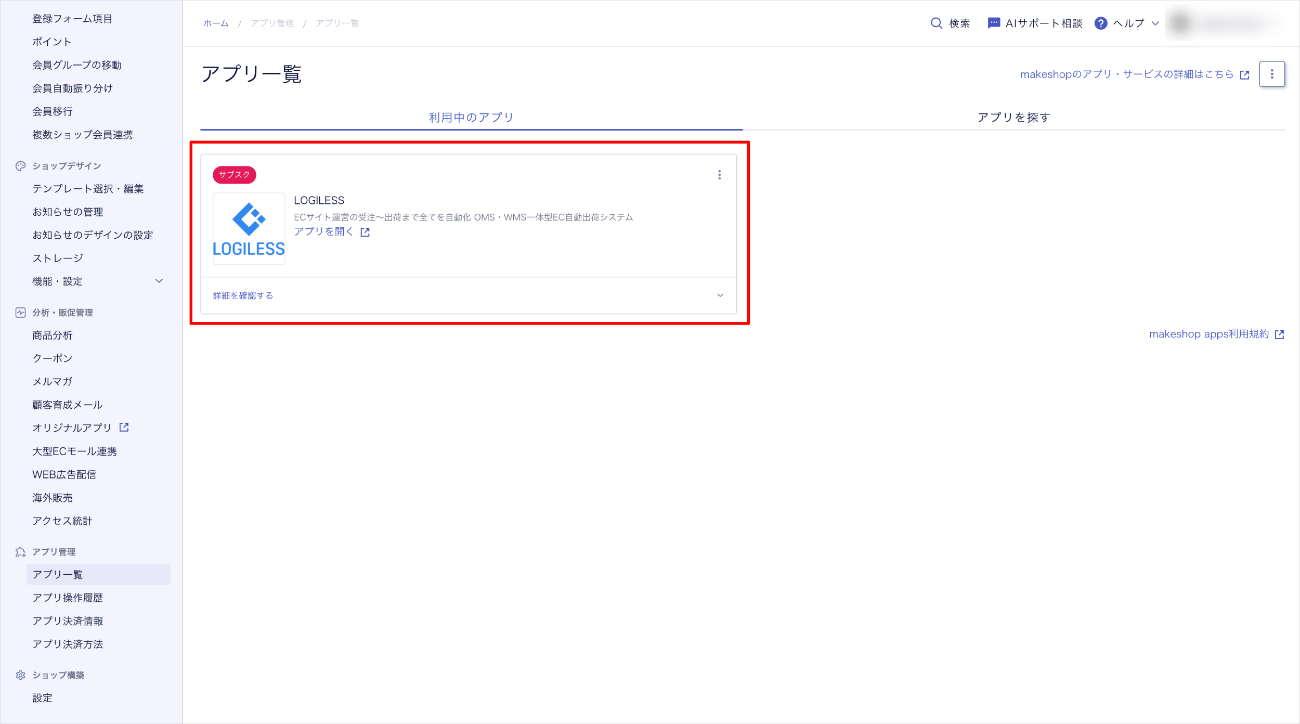The width and height of the screenshot is (1300, 724).
Task: Click the アプリ管理 puzzle icon in sidebar
Action: [20, 552]
